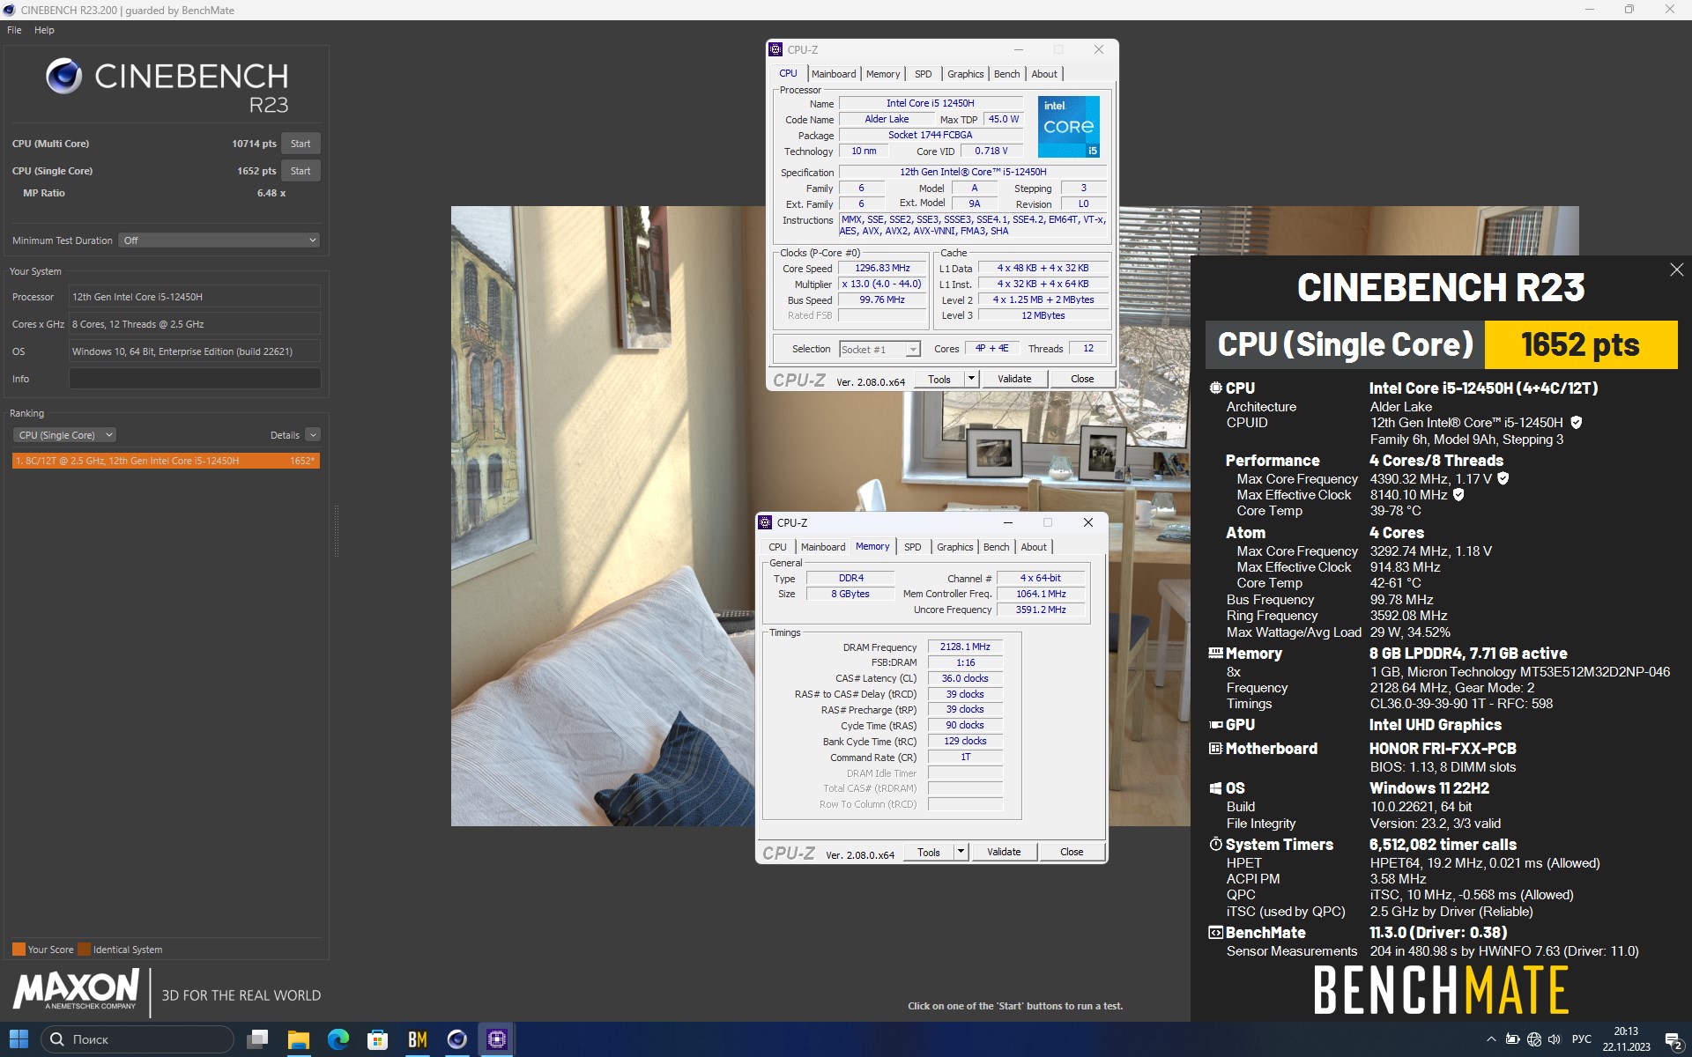Click Identical System legend swatch

[84, 949]
